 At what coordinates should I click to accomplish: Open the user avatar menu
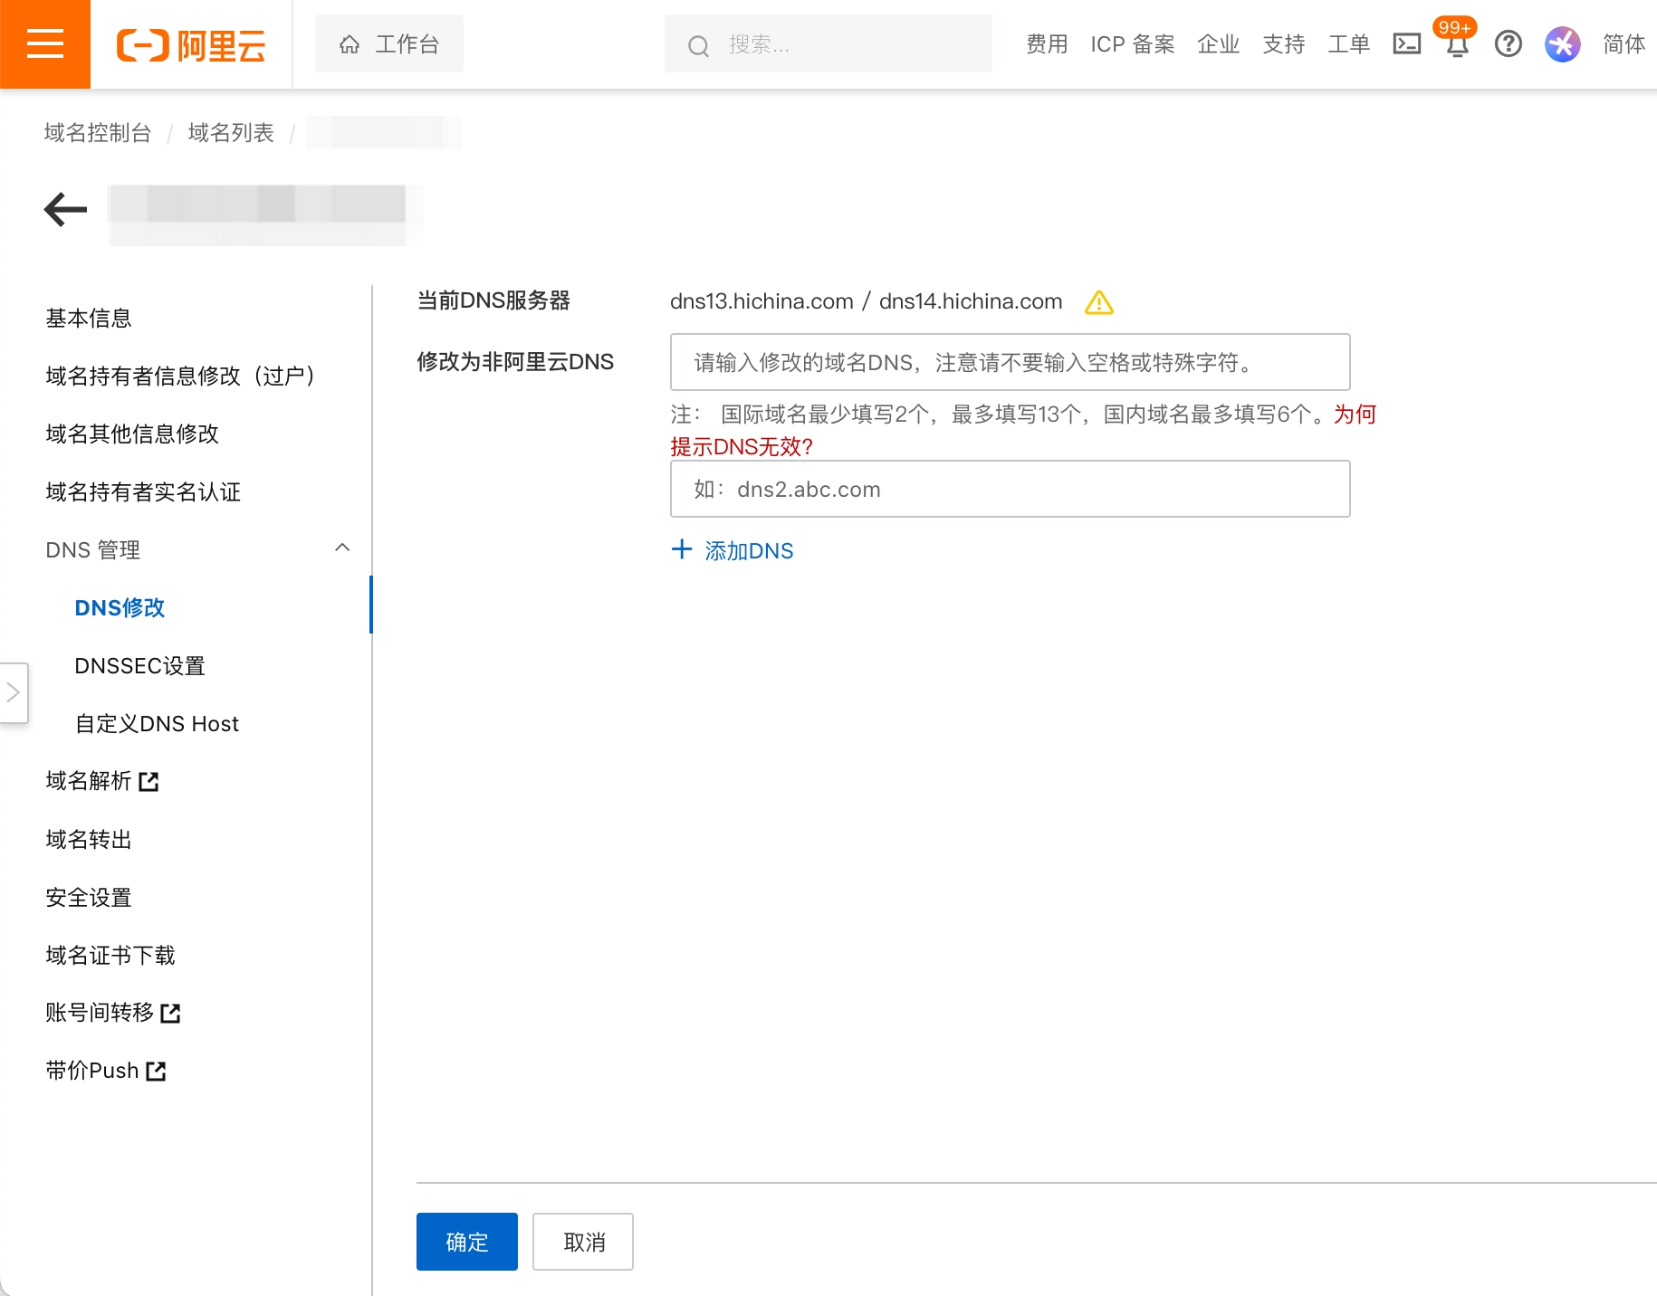pyautogui.click(x=1563, y=43)
